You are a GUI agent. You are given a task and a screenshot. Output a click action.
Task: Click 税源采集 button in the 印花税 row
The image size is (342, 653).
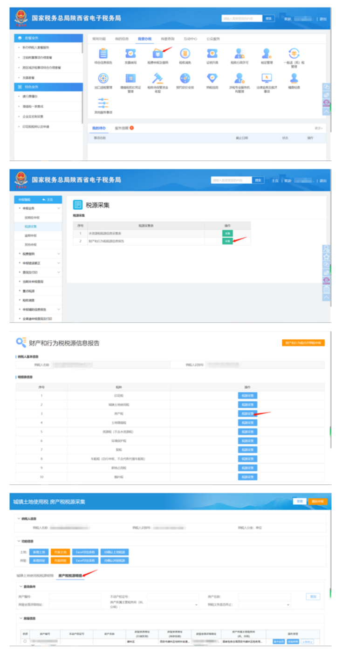click(x=247, y=396)
